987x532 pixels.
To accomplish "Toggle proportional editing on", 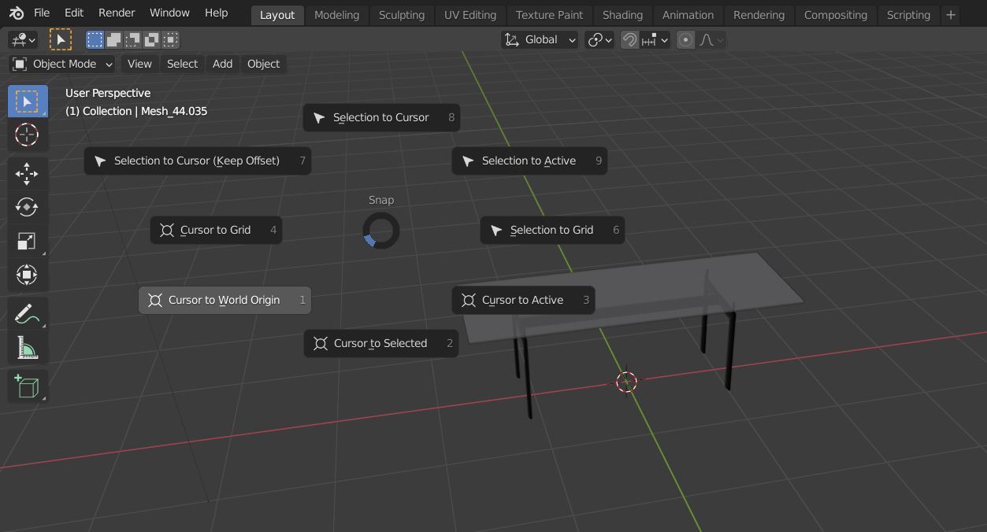I will click(686, 40).
